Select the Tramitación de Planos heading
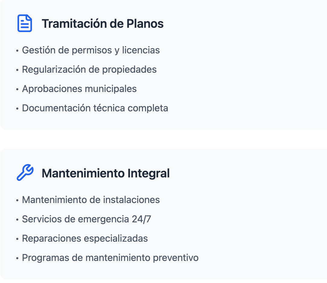The height and width of the screenshot is (283, 327). [103, 24]
